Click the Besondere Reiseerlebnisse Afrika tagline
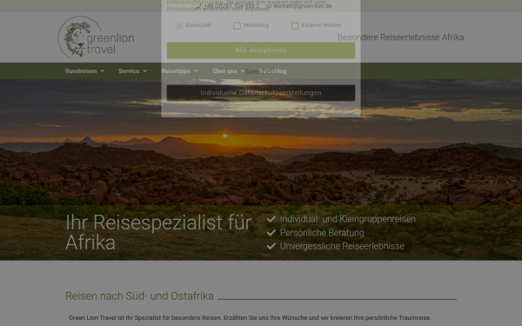This screenshot has width=522, height=326. (400, 37)
